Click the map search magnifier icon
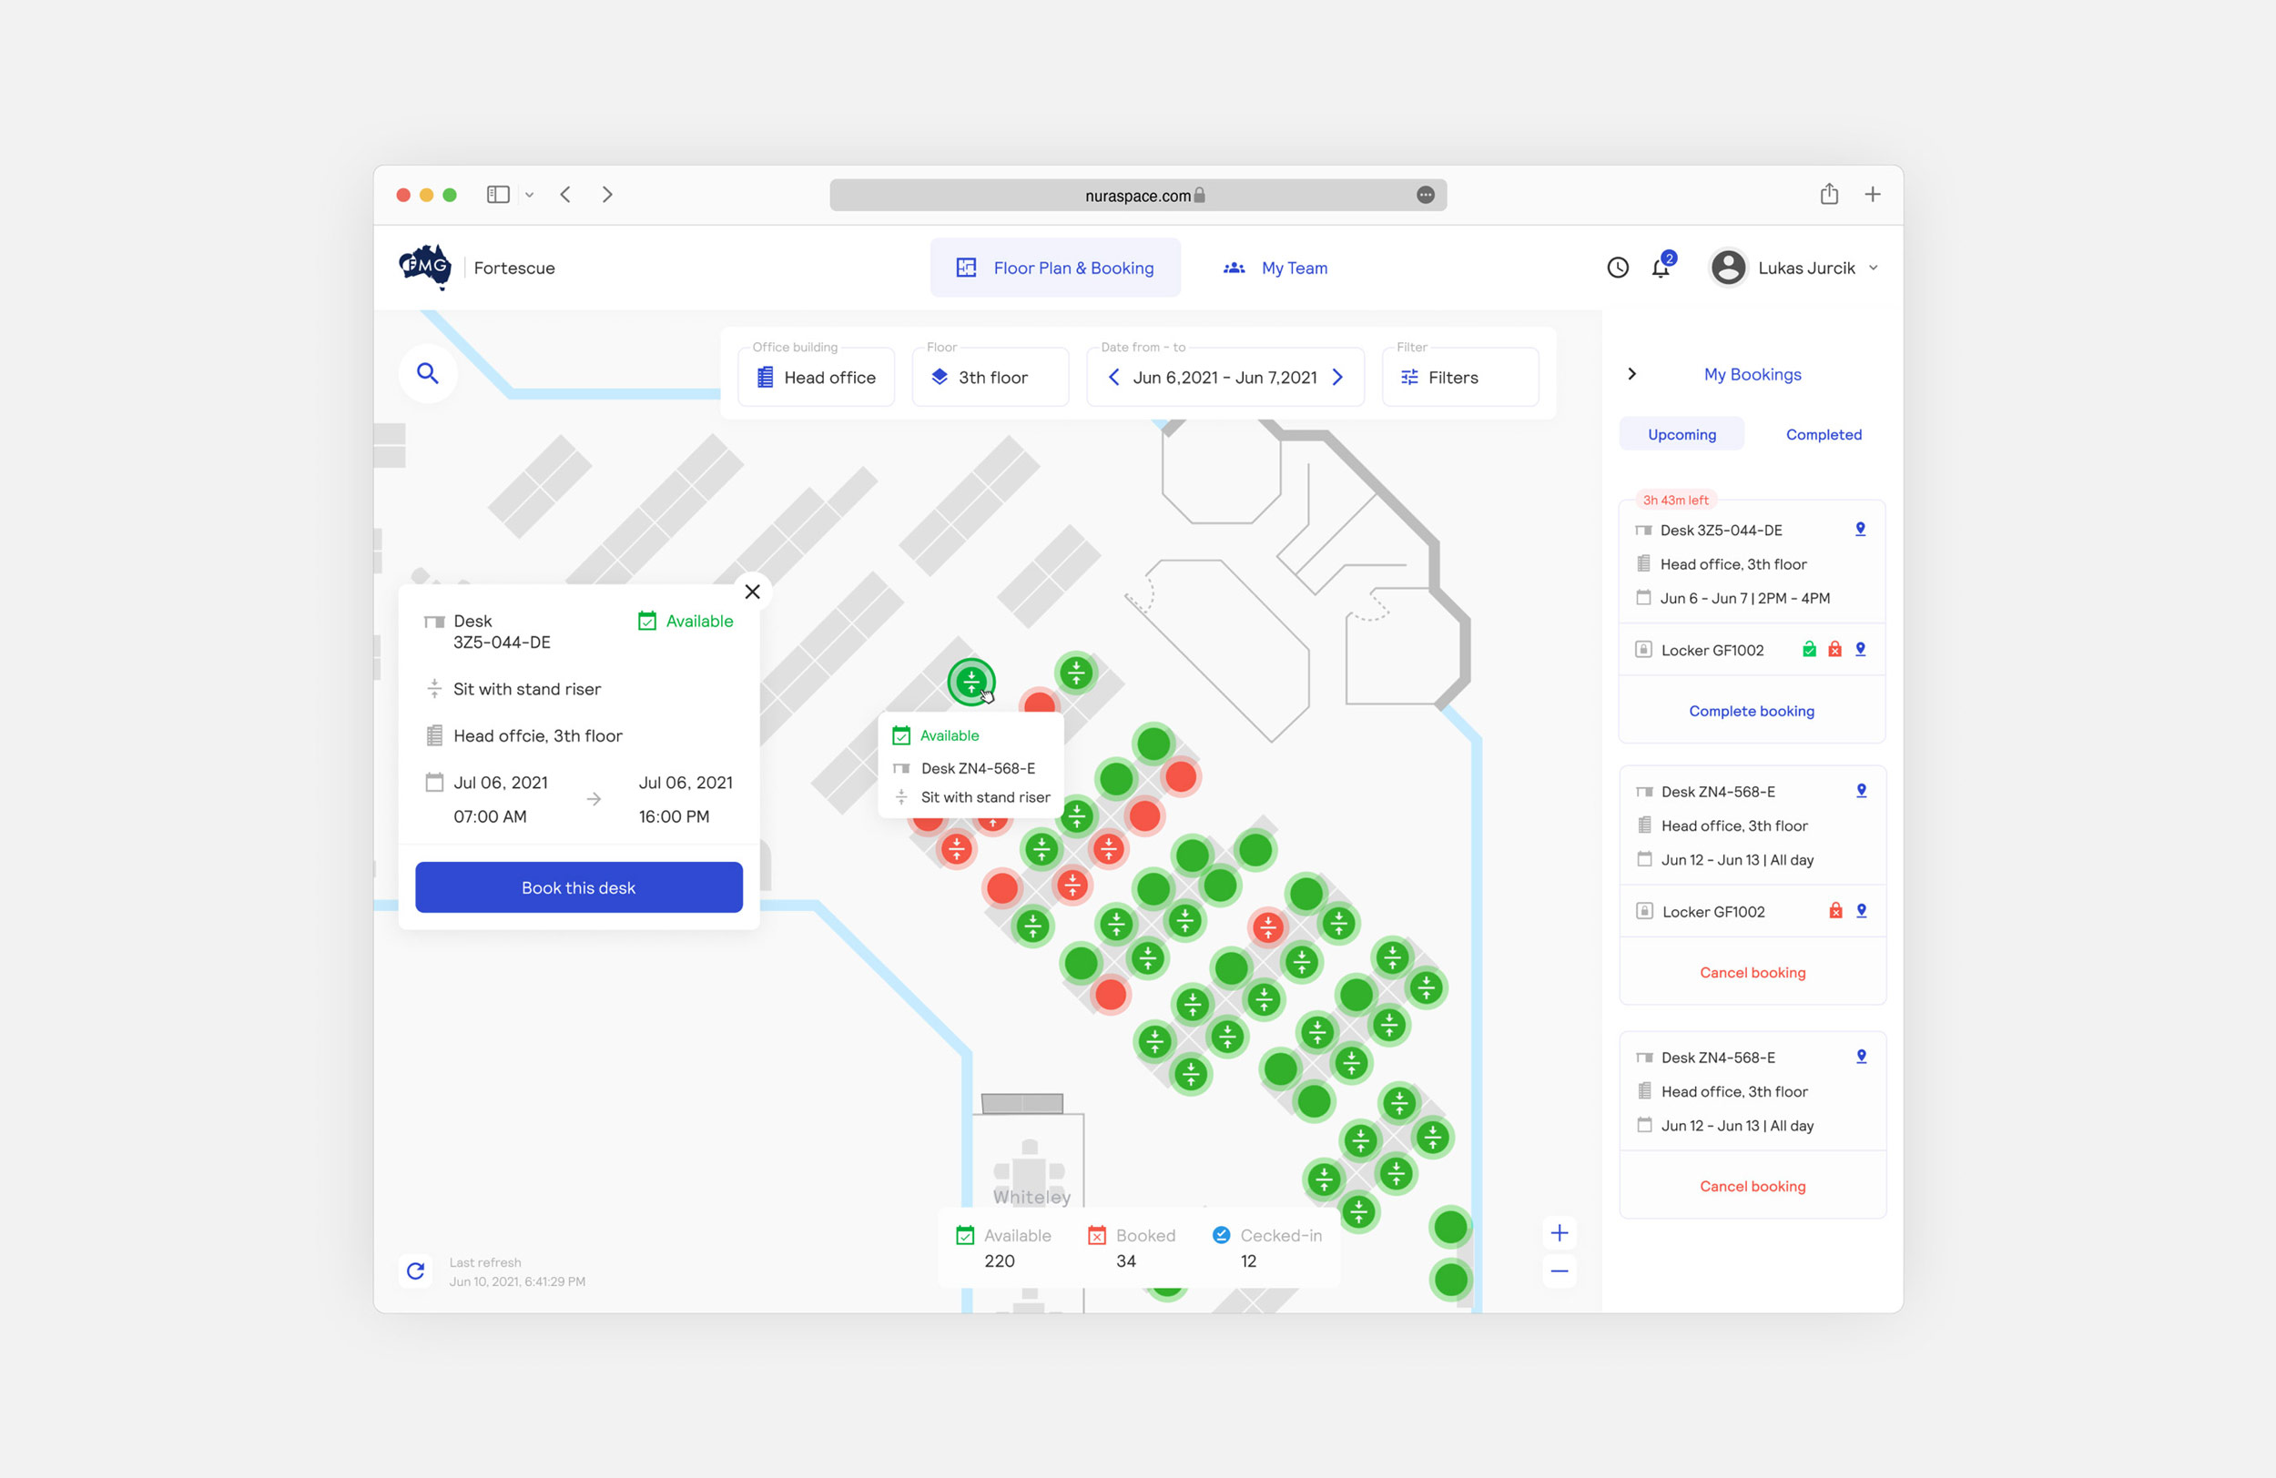The image size is (2276, 1478). [x=428, y=373]
